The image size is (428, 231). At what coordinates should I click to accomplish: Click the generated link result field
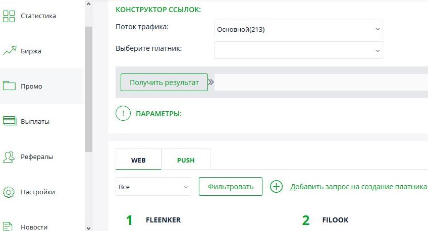(321, 82)
